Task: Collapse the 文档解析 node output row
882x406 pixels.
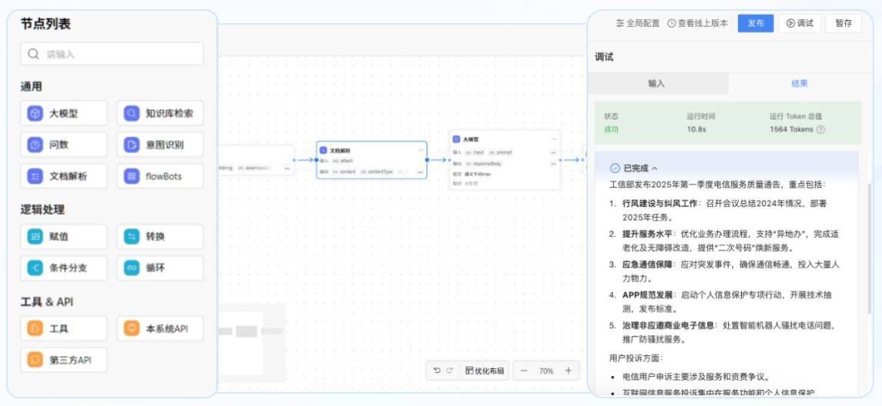Action: point(419,171)
